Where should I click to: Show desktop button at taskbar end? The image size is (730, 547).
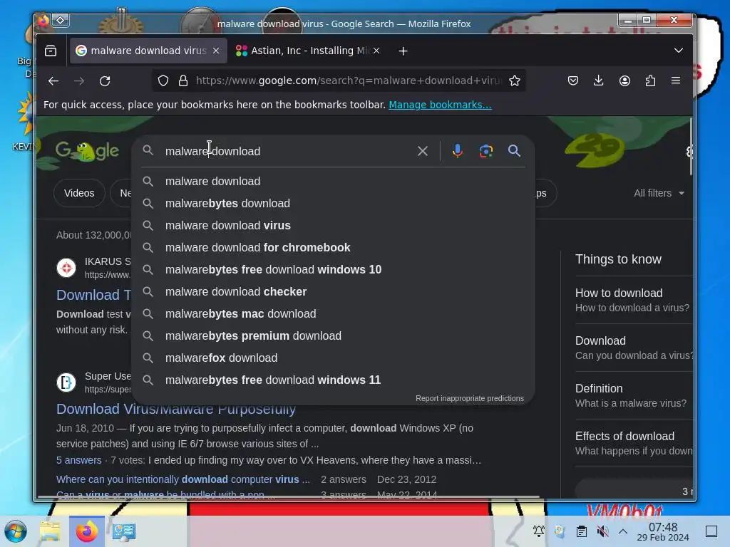coord(711,531)
